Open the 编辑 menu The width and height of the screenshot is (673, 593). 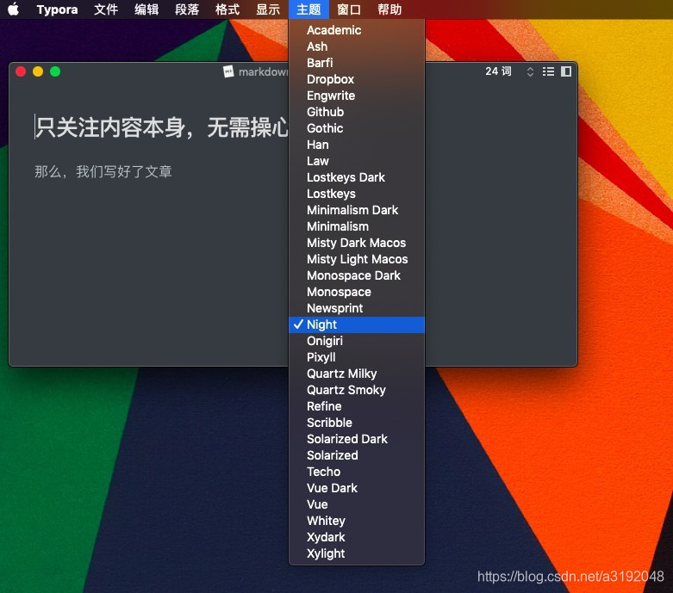146,9
